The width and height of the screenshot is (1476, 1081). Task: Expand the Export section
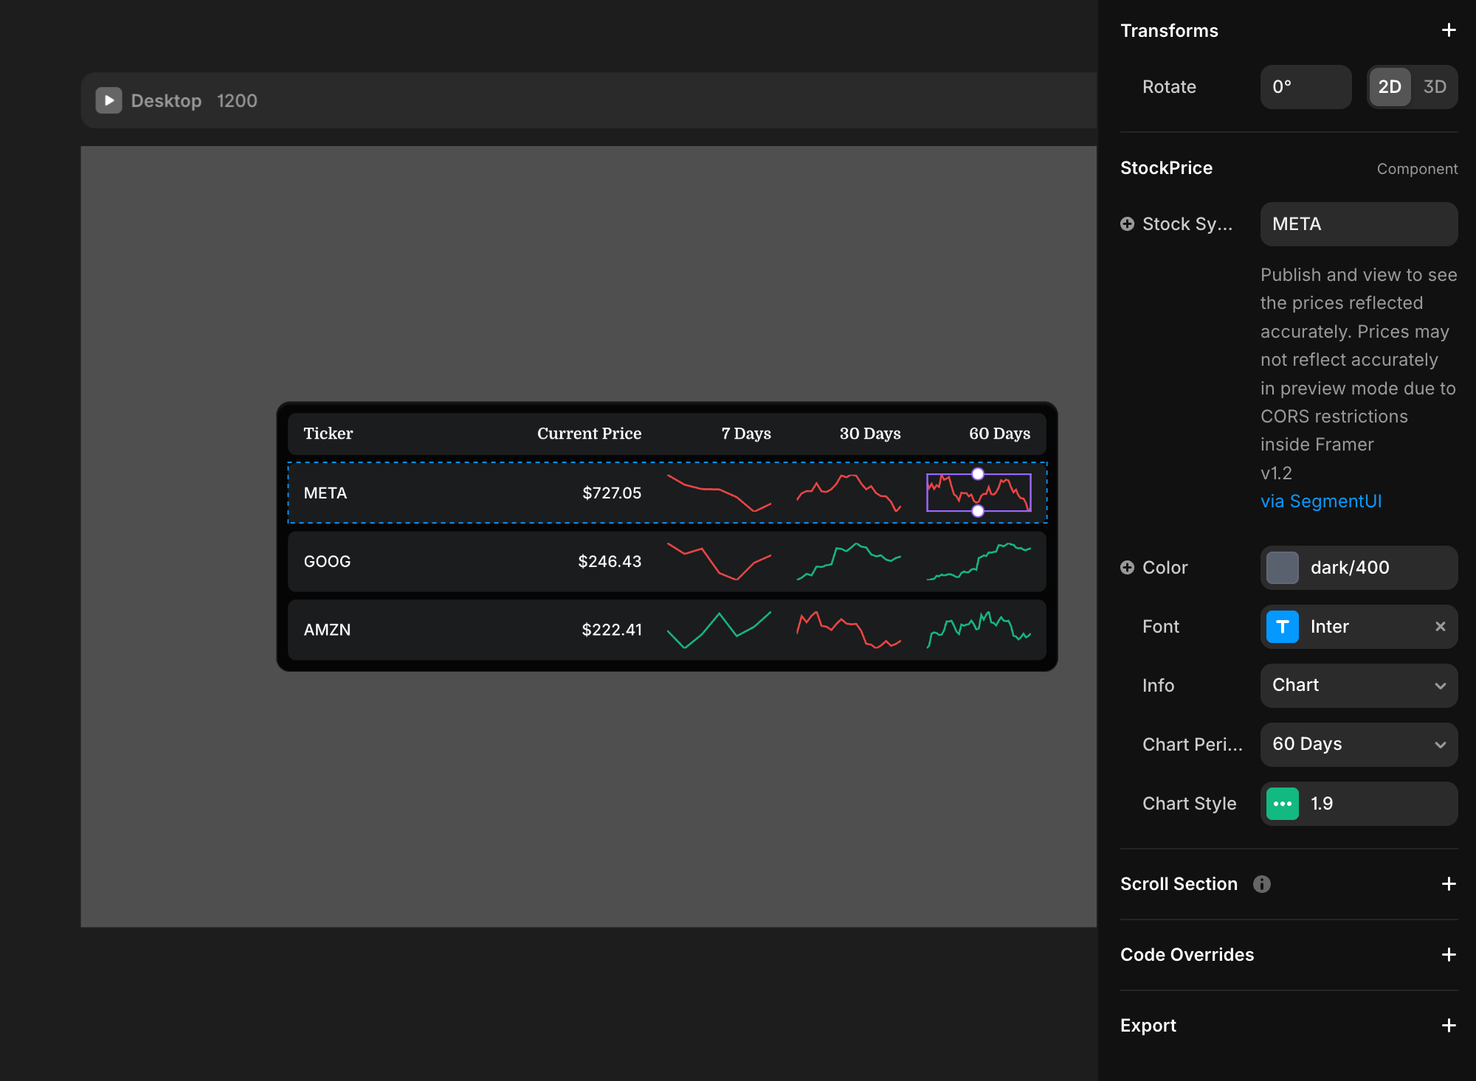1448,1026
